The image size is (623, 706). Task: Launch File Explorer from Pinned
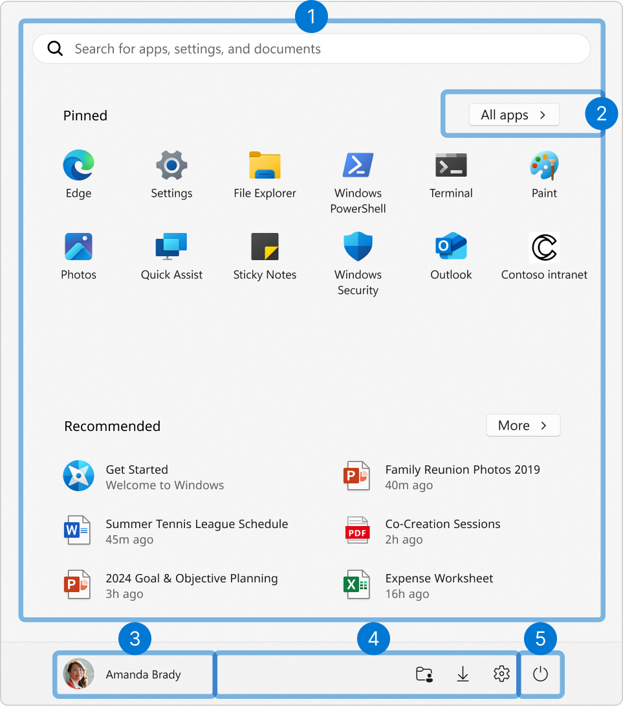click(265, 174)
